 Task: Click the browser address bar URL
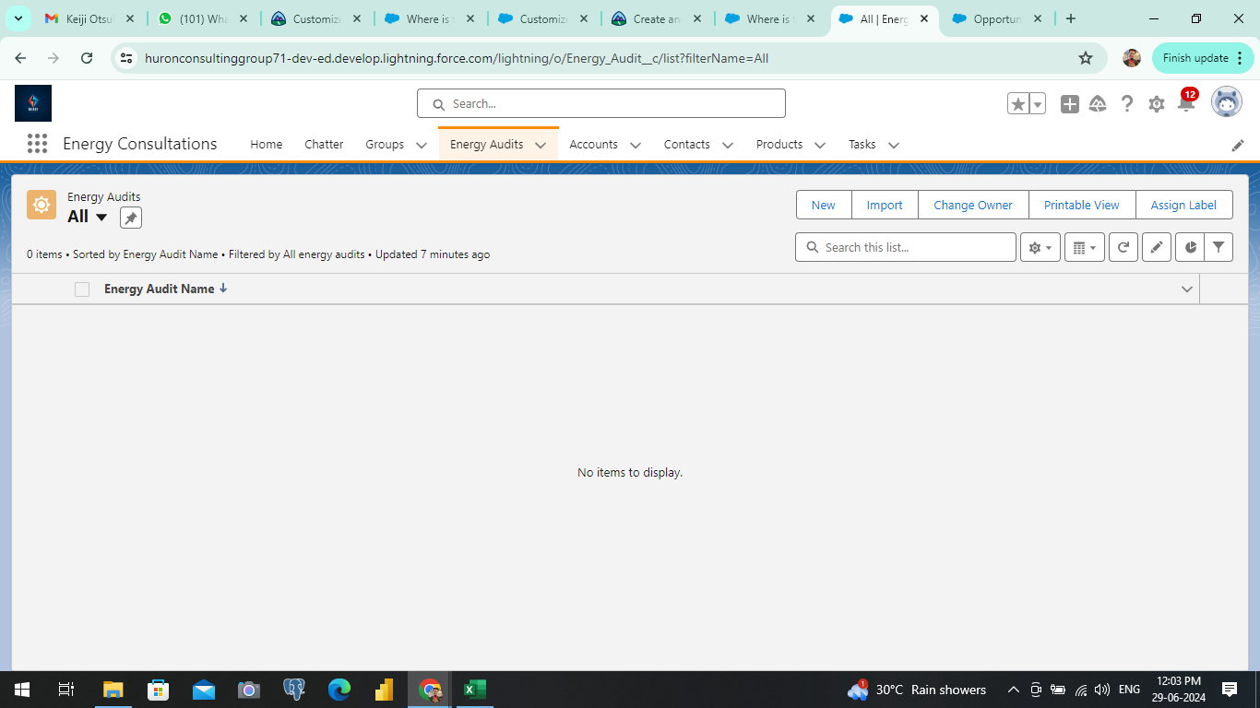[457, 58]
